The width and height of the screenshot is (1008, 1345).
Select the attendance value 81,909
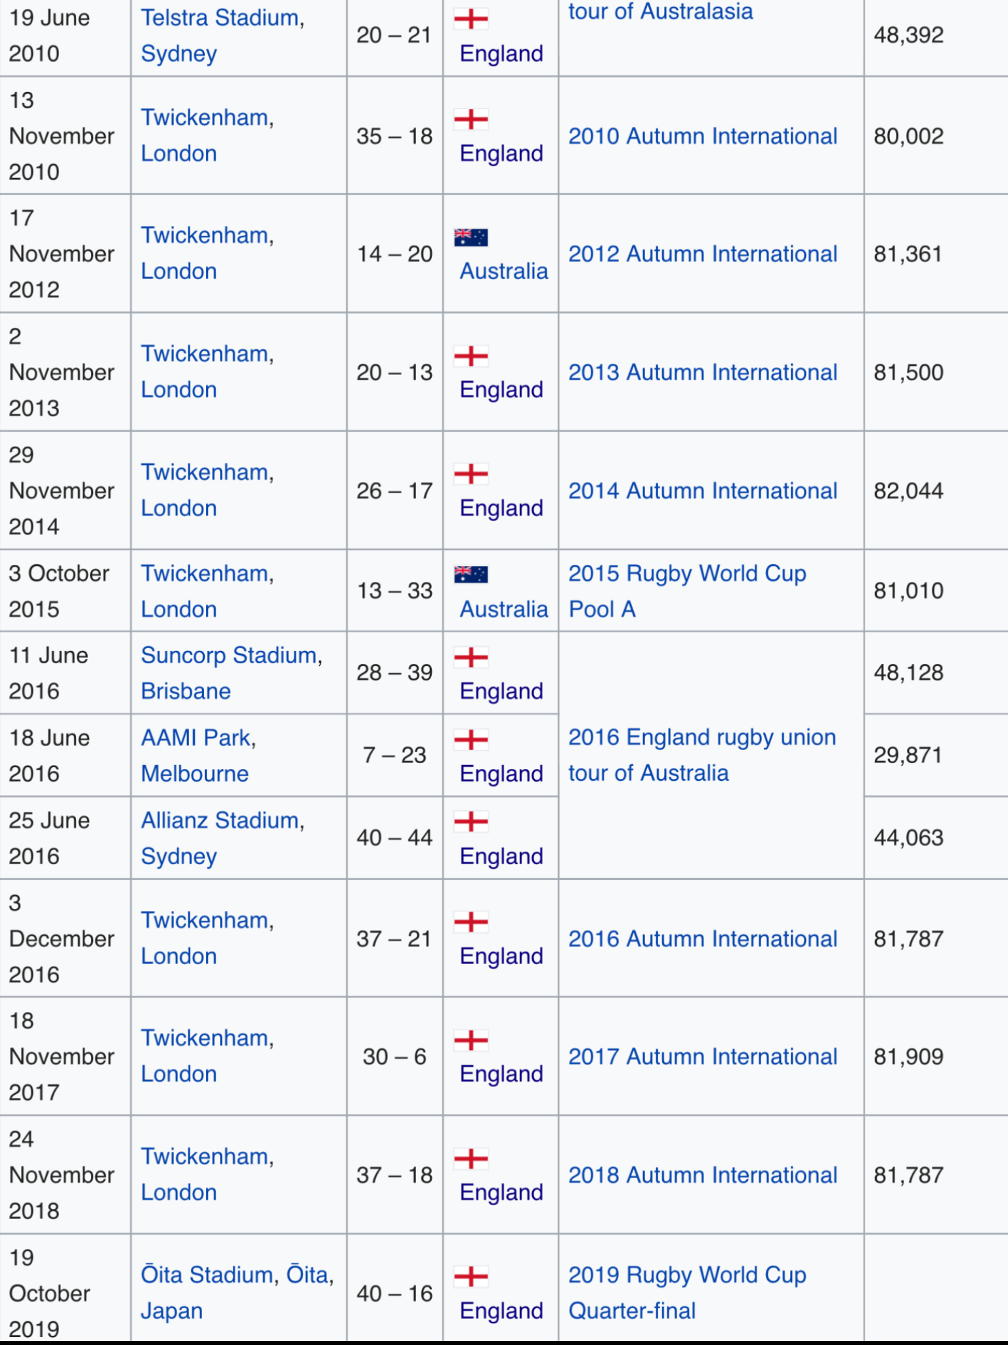coord(908,1056)
